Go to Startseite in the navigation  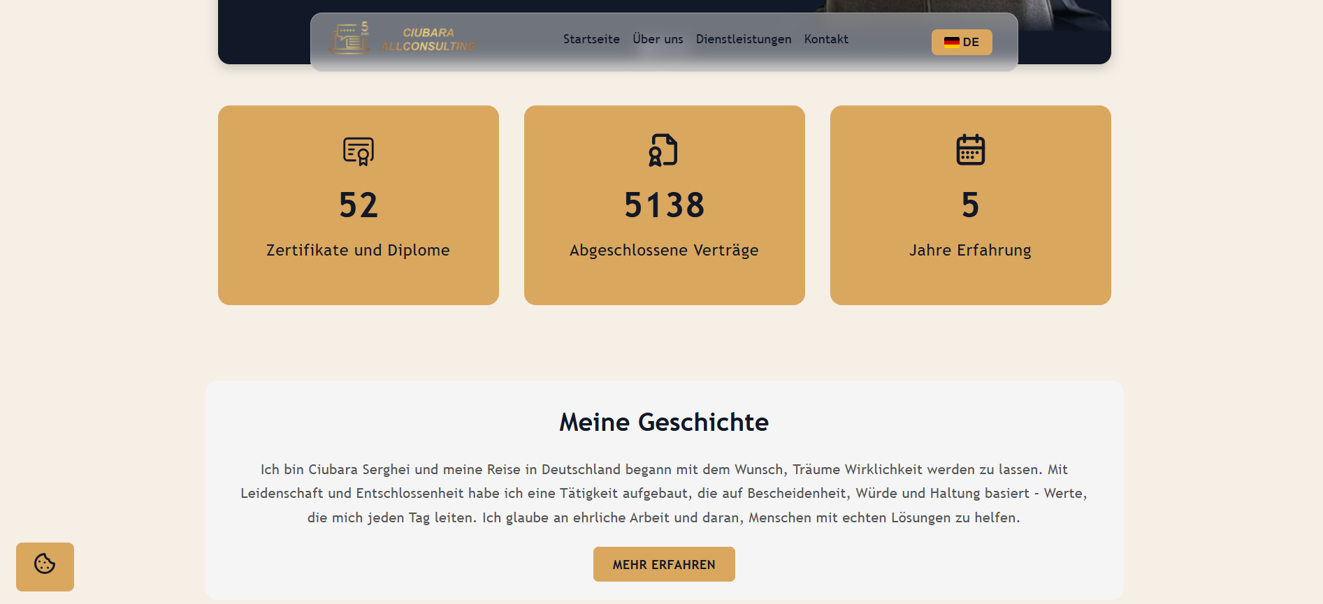pos(591,39)
